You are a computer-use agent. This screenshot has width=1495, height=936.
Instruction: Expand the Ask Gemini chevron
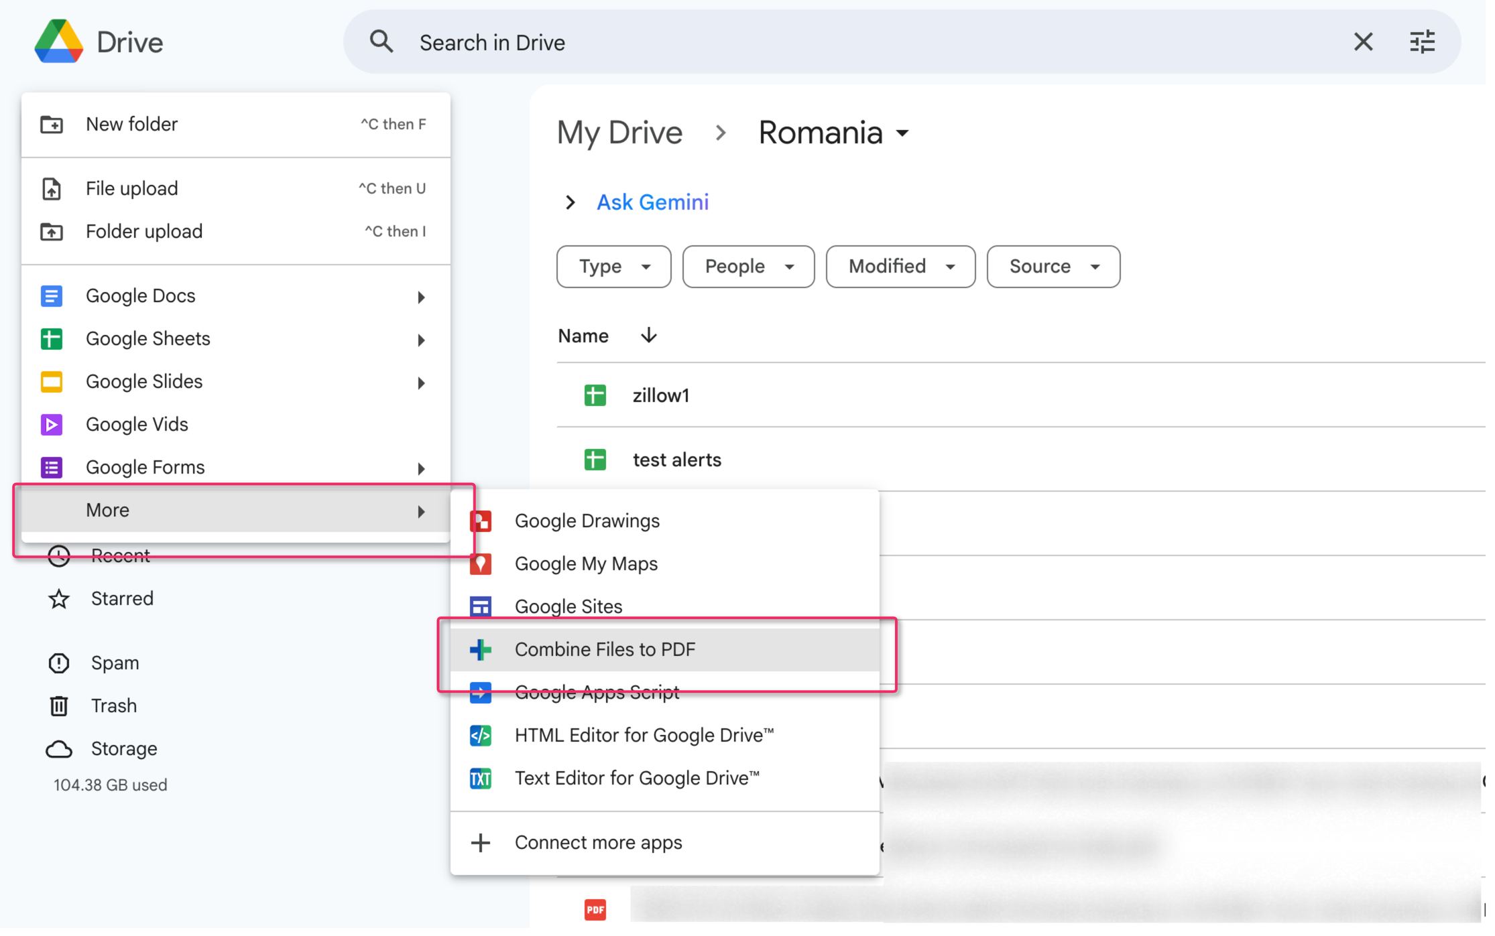click(x=571, y=202)
